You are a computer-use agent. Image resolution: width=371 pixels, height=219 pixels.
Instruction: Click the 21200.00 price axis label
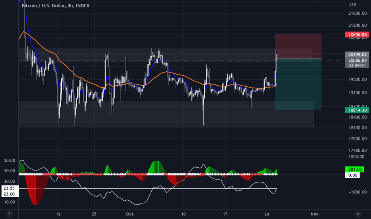(x=357, y=25)
